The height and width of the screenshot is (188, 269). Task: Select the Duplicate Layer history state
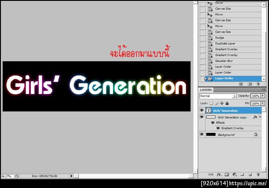click(233, 43)
